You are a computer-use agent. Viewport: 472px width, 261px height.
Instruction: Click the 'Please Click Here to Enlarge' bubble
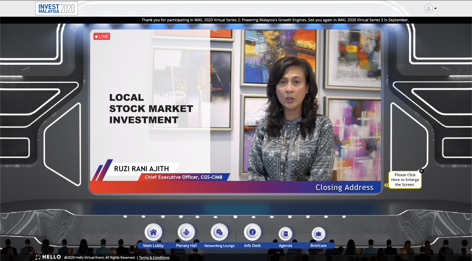tap(405, 180)
